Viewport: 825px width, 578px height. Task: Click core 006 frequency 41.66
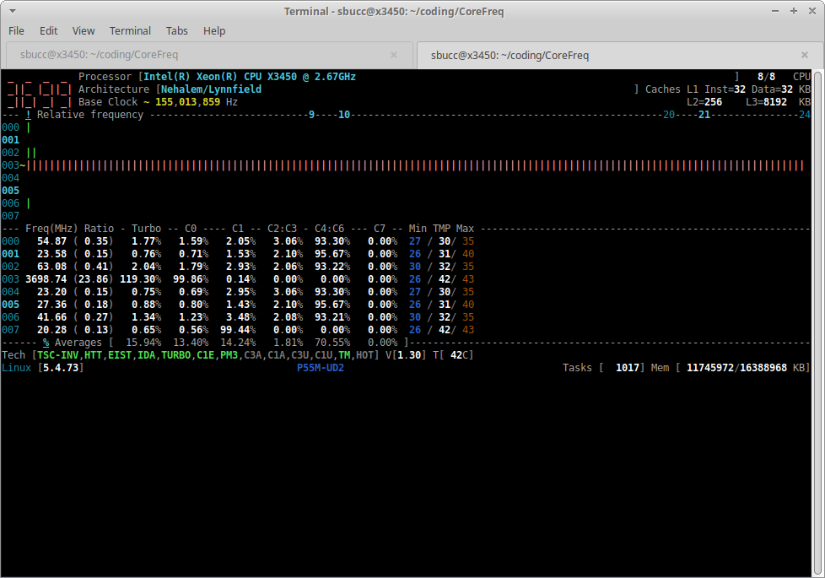tap(52, 317)
